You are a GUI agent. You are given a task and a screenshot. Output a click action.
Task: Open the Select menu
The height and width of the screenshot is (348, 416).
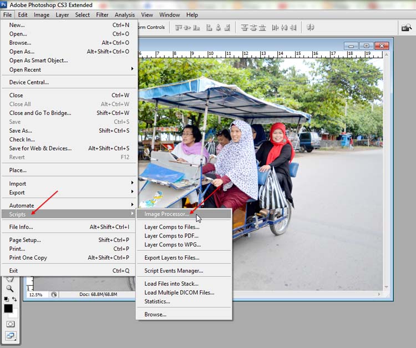(x=82, y=15)
